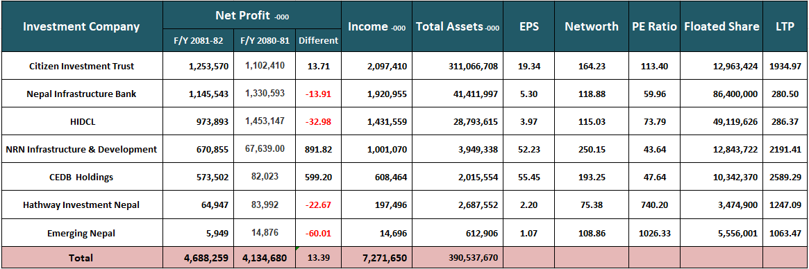Select the Citizen Investment Trust row label

pos(81,66)
